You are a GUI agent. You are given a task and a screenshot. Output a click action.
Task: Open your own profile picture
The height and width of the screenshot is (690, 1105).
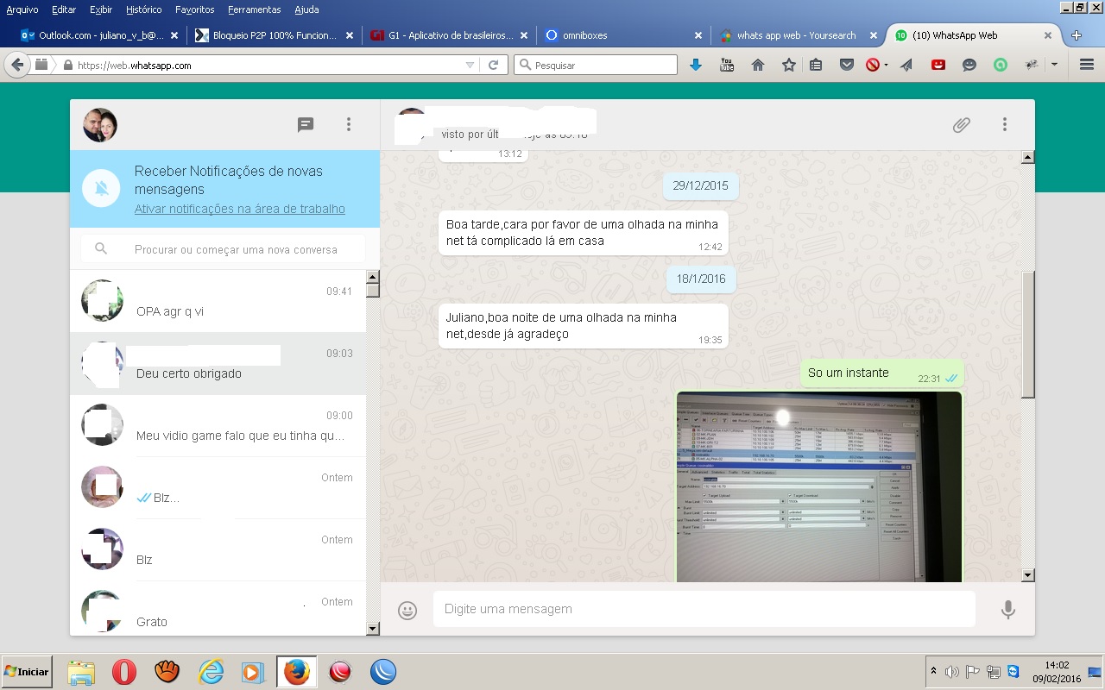click(x=100, y=125)
